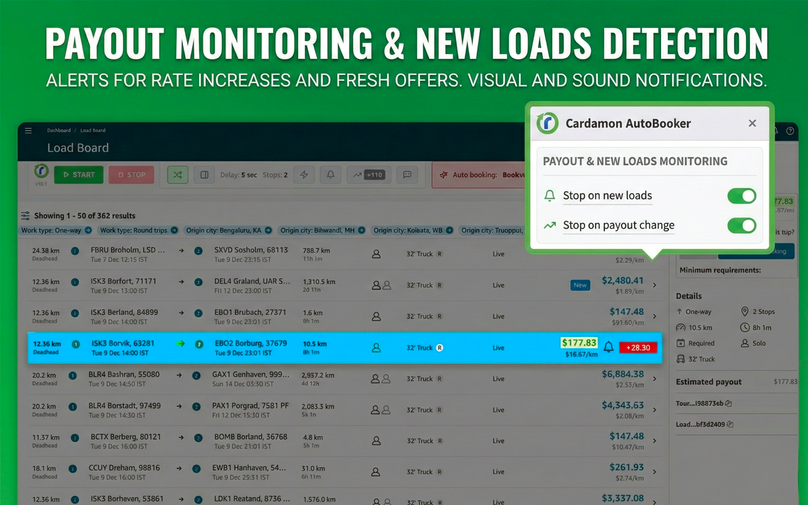This screenshot has width=808, height=505.
Task: Expand the $2,480.41 load row chevron
Action: click(x=655, y=285)
